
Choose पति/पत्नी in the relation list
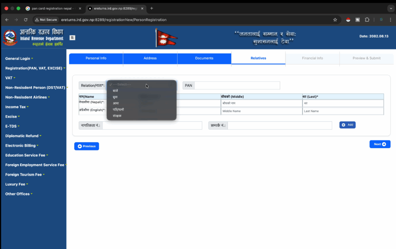point(118,109)
